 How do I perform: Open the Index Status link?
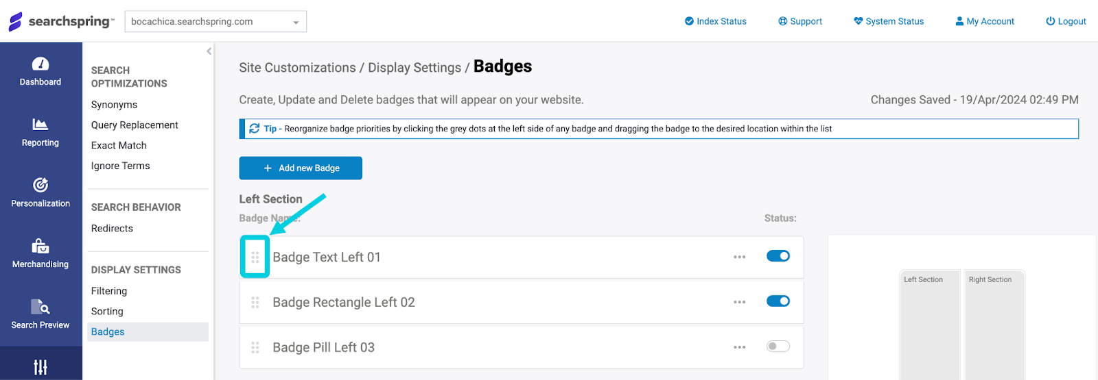pyautogui.click(x=716, y=21)
